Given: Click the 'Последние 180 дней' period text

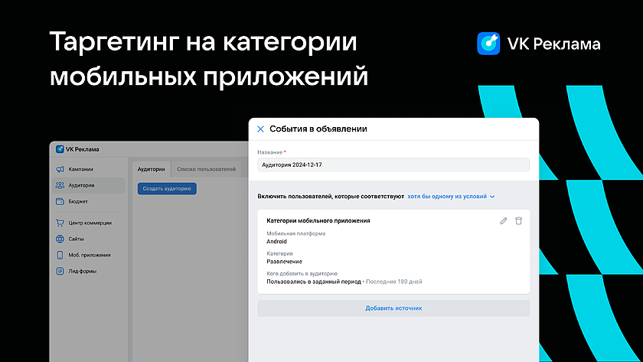Looking at the screenshot, I should click(x=393, y=282).
